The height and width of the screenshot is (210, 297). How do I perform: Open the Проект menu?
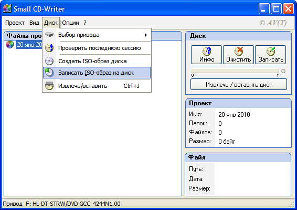coord(15,23)
